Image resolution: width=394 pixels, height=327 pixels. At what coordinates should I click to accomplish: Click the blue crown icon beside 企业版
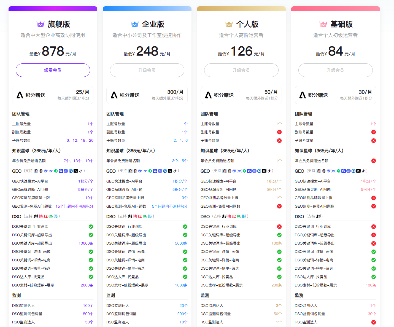pyautogui.click(x=135, y=24)
